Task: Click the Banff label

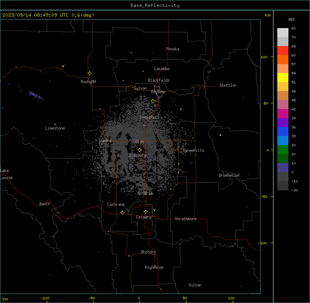Action: (x=45, y=204)
